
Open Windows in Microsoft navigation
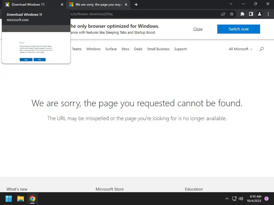93,49
